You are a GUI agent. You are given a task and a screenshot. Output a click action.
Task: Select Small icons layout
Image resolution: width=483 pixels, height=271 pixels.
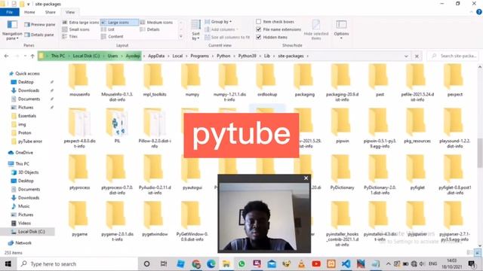pos(75,29)
